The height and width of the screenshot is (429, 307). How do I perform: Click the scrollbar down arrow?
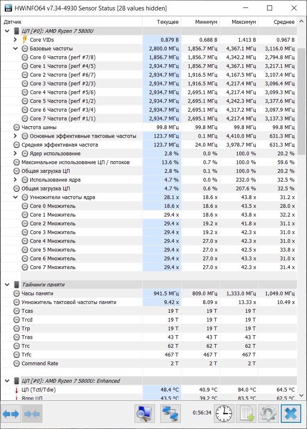(302, 395)
